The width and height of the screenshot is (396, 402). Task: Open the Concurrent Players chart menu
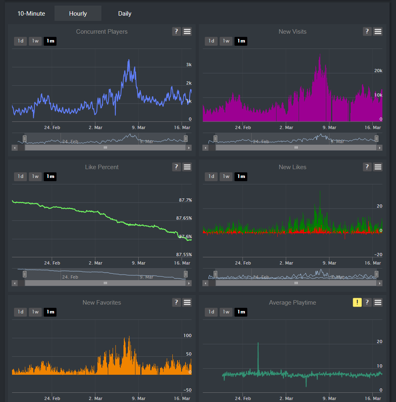pyautogui.click(x=187, y=31)
